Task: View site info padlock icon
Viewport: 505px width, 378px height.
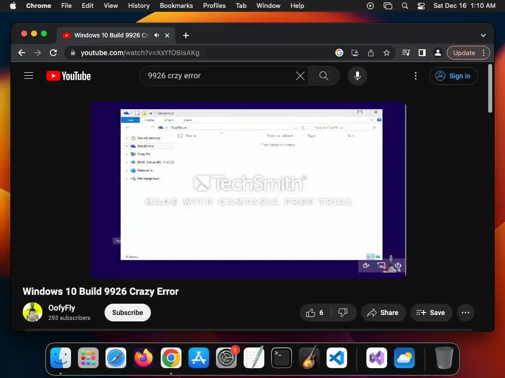Action: [x=73, y=53]
